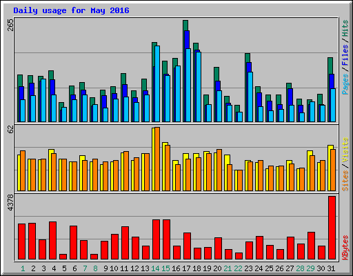Click the 265 scale value
The image size is (353, 276).
pyautogui.click(x=10, y=25)
